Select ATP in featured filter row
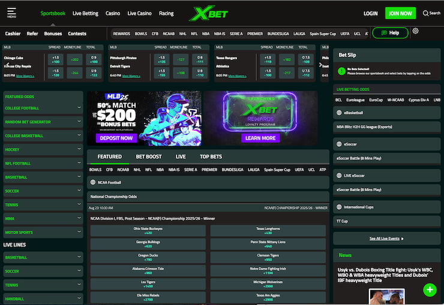The image size is (444, 305). 323,170
